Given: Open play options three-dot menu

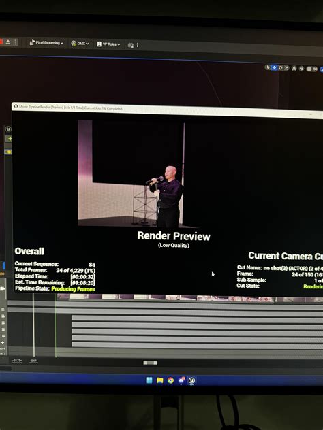Looking at the screenshot, I should tap(16, 42).
